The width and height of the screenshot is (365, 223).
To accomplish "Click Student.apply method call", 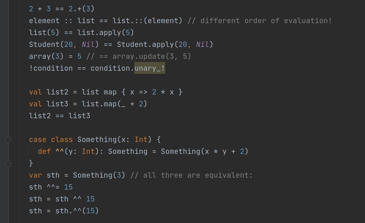I will click(x=165, y=44).
